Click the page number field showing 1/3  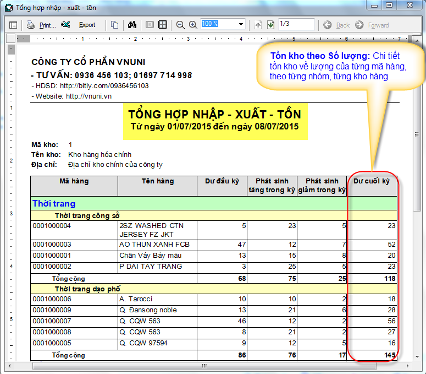coord(296,24)
